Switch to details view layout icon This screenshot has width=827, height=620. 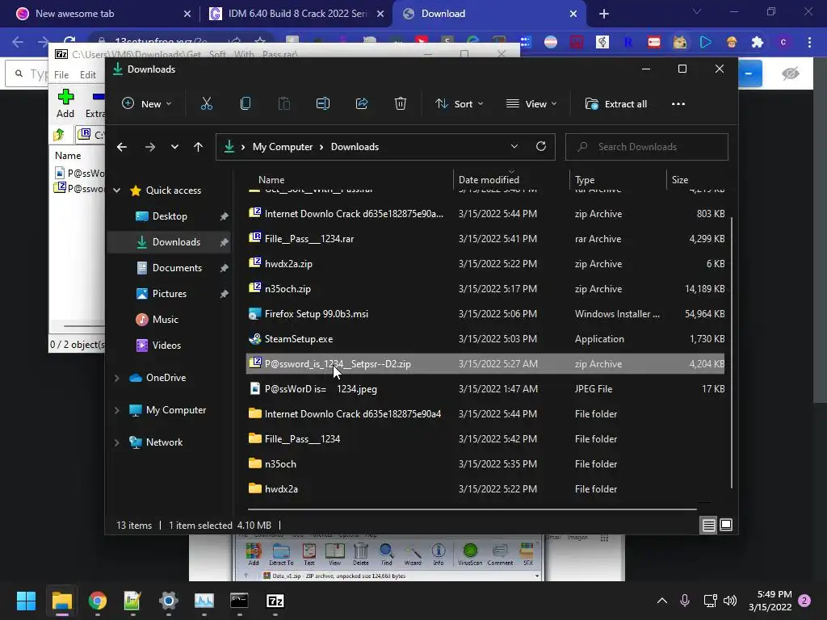point(708,525)
